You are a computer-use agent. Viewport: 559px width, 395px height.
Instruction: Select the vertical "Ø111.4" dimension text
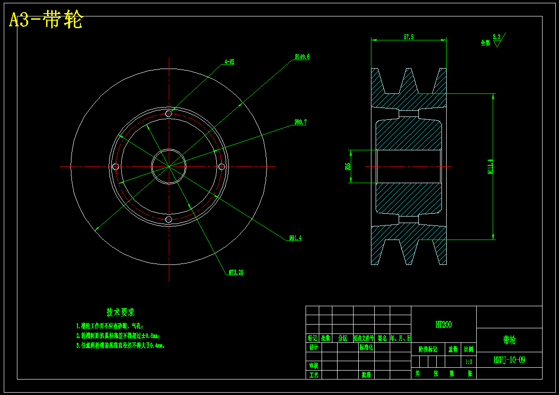[x=490, y=166]
